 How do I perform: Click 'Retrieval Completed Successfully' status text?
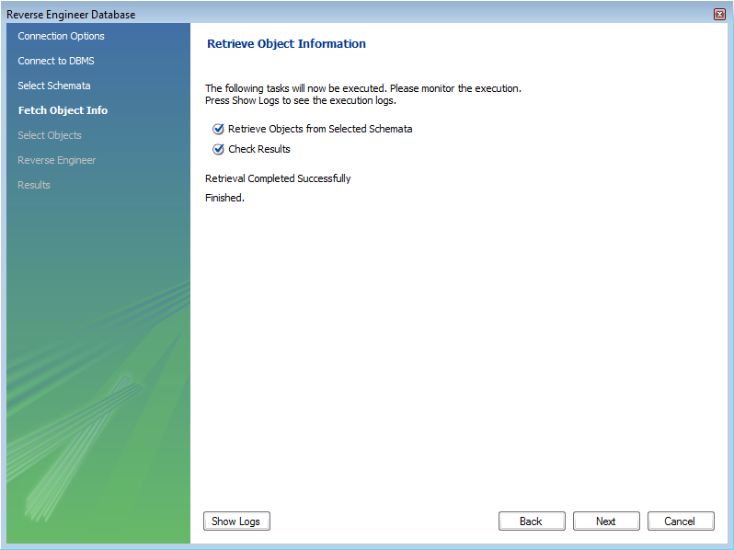[x=278, y=178]
